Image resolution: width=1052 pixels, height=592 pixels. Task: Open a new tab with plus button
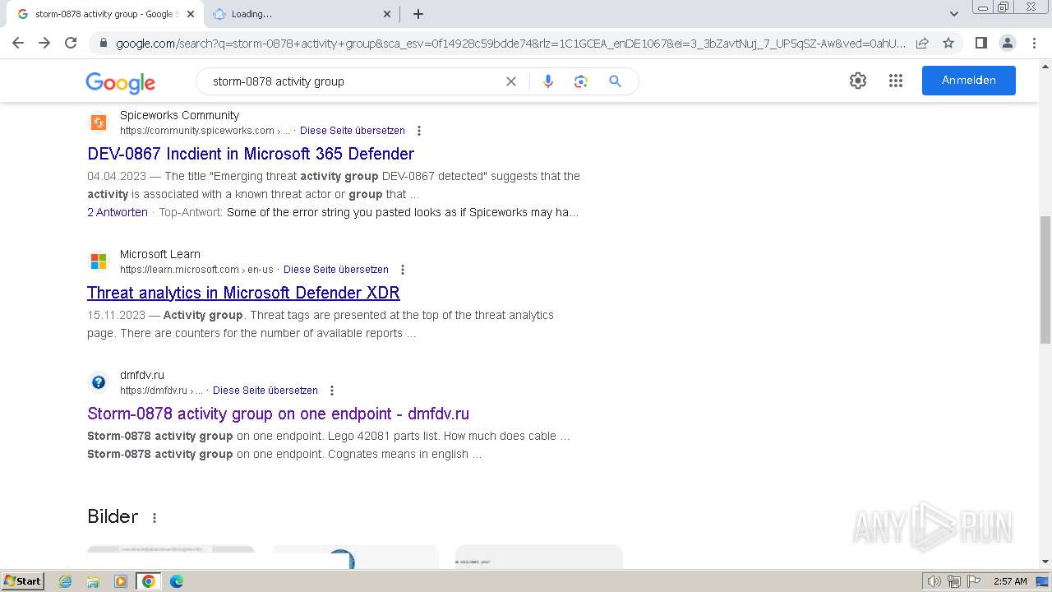[418, 14]
